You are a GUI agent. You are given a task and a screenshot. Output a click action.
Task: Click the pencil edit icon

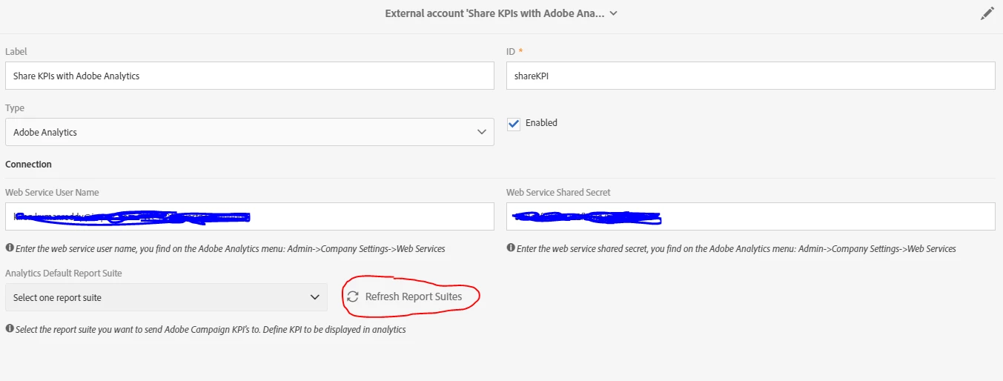(x=987, y=13)
